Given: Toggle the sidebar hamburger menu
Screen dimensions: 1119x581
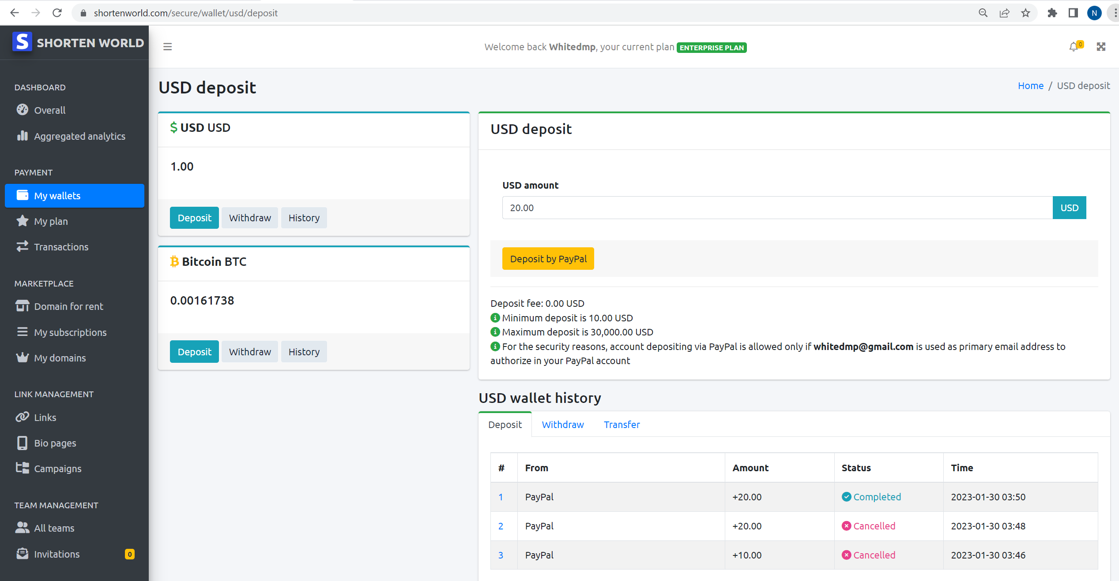Looking at the screenshot, I should click(167, 47).
